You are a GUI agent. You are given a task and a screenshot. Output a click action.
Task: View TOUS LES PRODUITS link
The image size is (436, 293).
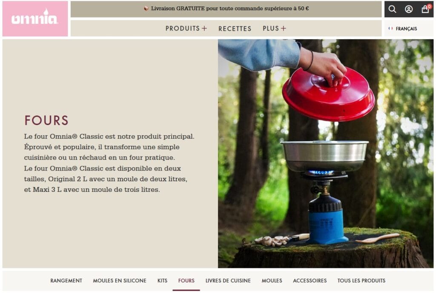click(361, 281)
